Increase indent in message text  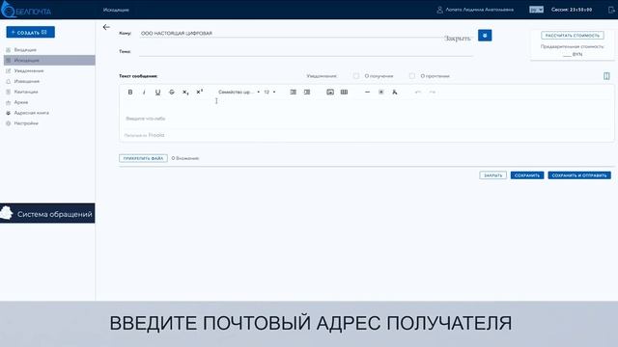pyautogui.click(x=307, y=93)
